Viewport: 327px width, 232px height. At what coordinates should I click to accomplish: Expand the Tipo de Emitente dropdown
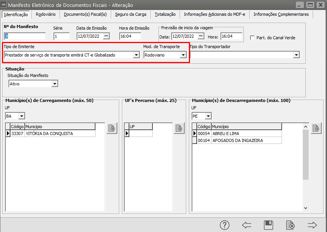pos(136,55)
